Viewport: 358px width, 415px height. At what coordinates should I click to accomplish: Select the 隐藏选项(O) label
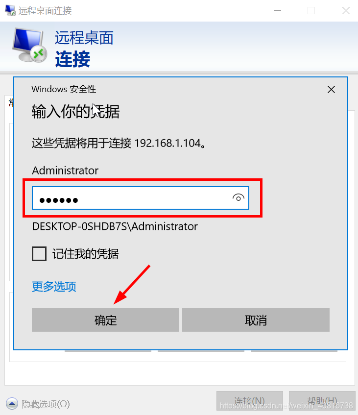click(46, 404)
